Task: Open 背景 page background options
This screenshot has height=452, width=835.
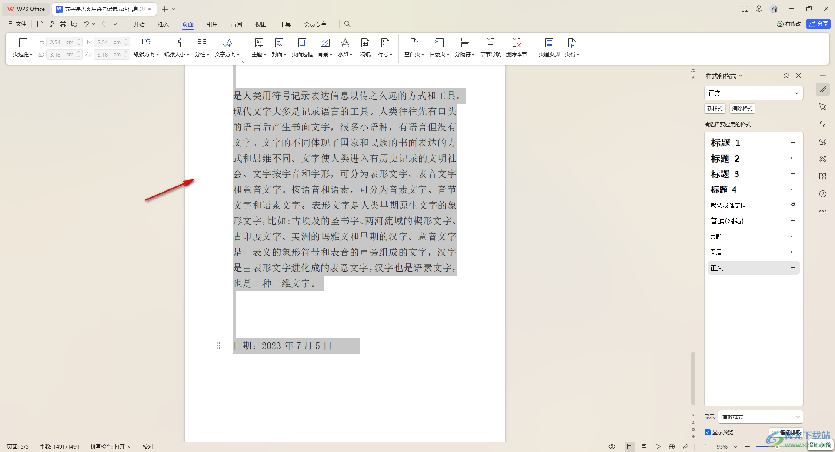Action: (x=325, y=47)
